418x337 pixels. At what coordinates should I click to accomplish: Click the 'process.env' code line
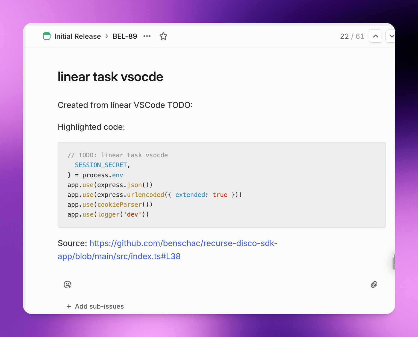pyautogui.click(x=95, y=175)
